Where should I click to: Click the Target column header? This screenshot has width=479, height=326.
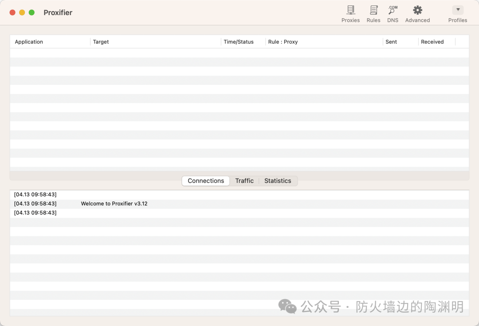(101, 42)
